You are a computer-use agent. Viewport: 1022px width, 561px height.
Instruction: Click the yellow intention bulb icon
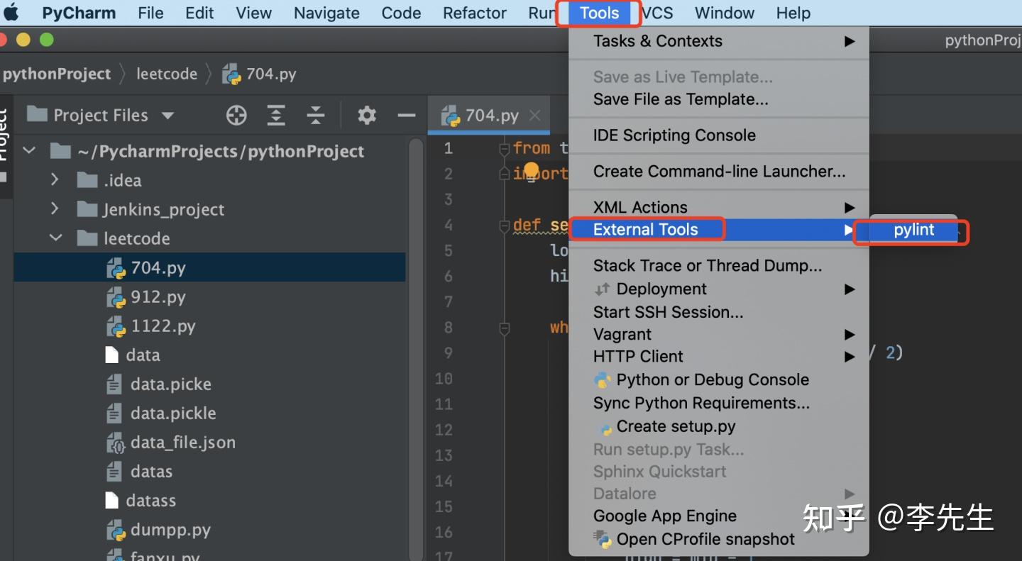tap(532, 170)
